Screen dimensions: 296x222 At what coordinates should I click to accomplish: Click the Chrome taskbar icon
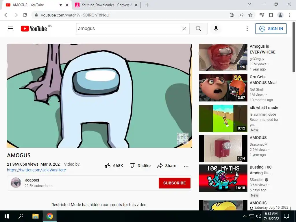click(50, 216)
